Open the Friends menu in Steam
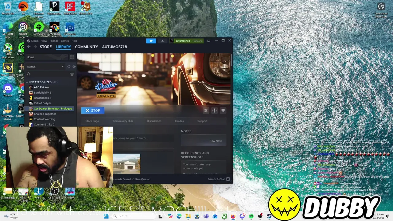Screen dimensions: 393x221 pyautogui.click(x=54, y=41)
